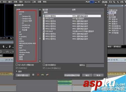Click the 搜索 search input field
This screenshot has width=126, height=92.
[x=95, y=65]
